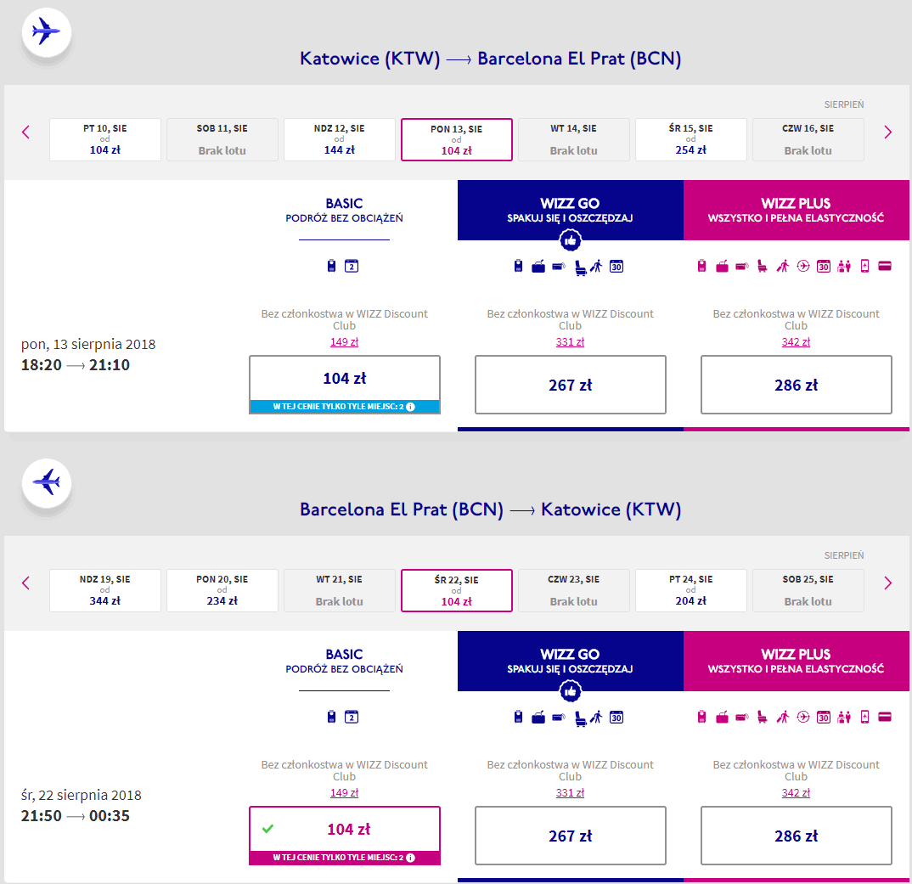Switch return date to PON 20, SIE
Viewport: 912px width, 884px height.
tap(222, 590)
